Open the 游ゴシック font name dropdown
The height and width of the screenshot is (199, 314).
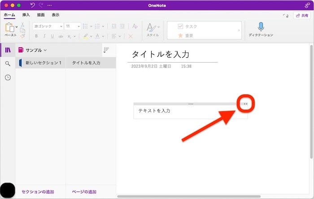coord(48,26)
